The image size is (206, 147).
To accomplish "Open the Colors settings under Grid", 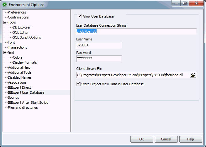I will 18,57.
